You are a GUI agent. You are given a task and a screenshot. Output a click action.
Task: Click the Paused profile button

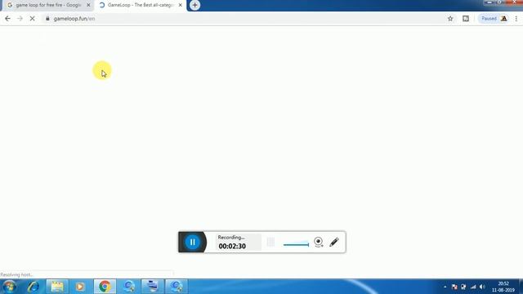pos(494,19)
